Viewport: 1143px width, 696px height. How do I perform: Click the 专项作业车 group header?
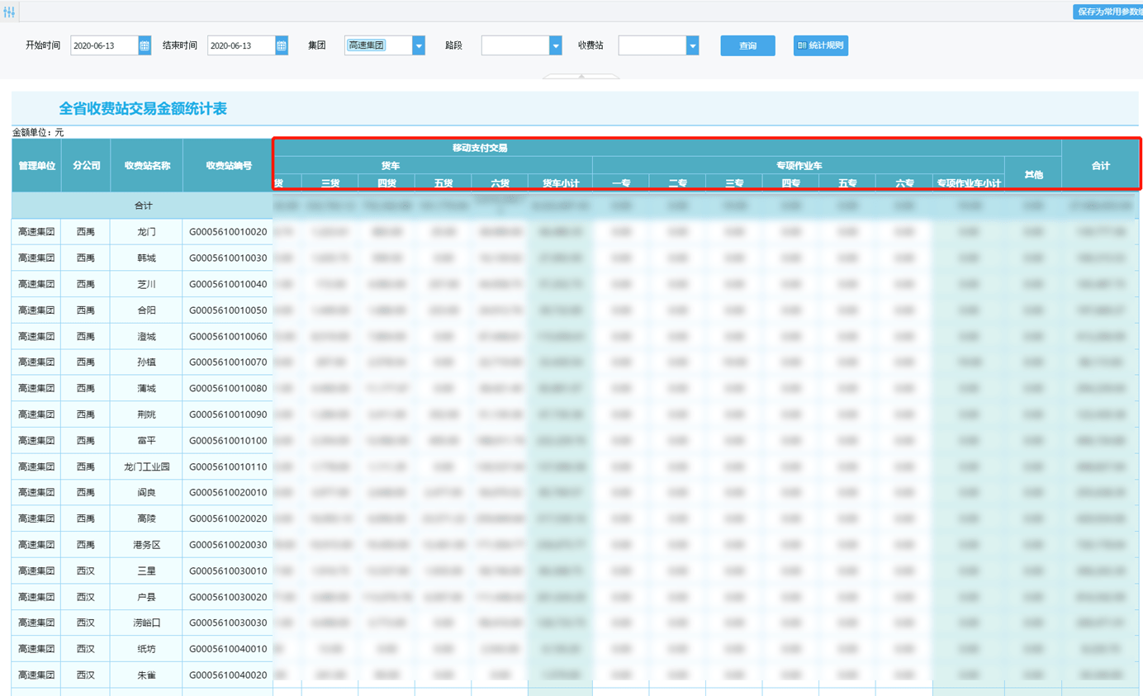click(x=799, y=165)
